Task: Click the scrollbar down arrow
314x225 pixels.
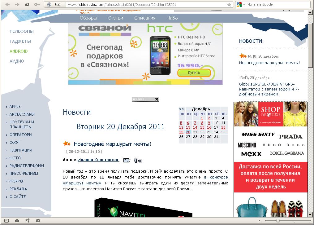Action: click(310, 214)
